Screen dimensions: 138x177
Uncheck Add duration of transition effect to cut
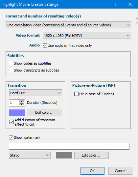[11, 122]
